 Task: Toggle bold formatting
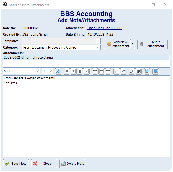click(67, 71)
